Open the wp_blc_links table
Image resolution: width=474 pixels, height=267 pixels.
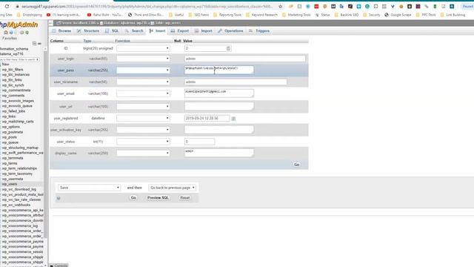tap(12, 80)
